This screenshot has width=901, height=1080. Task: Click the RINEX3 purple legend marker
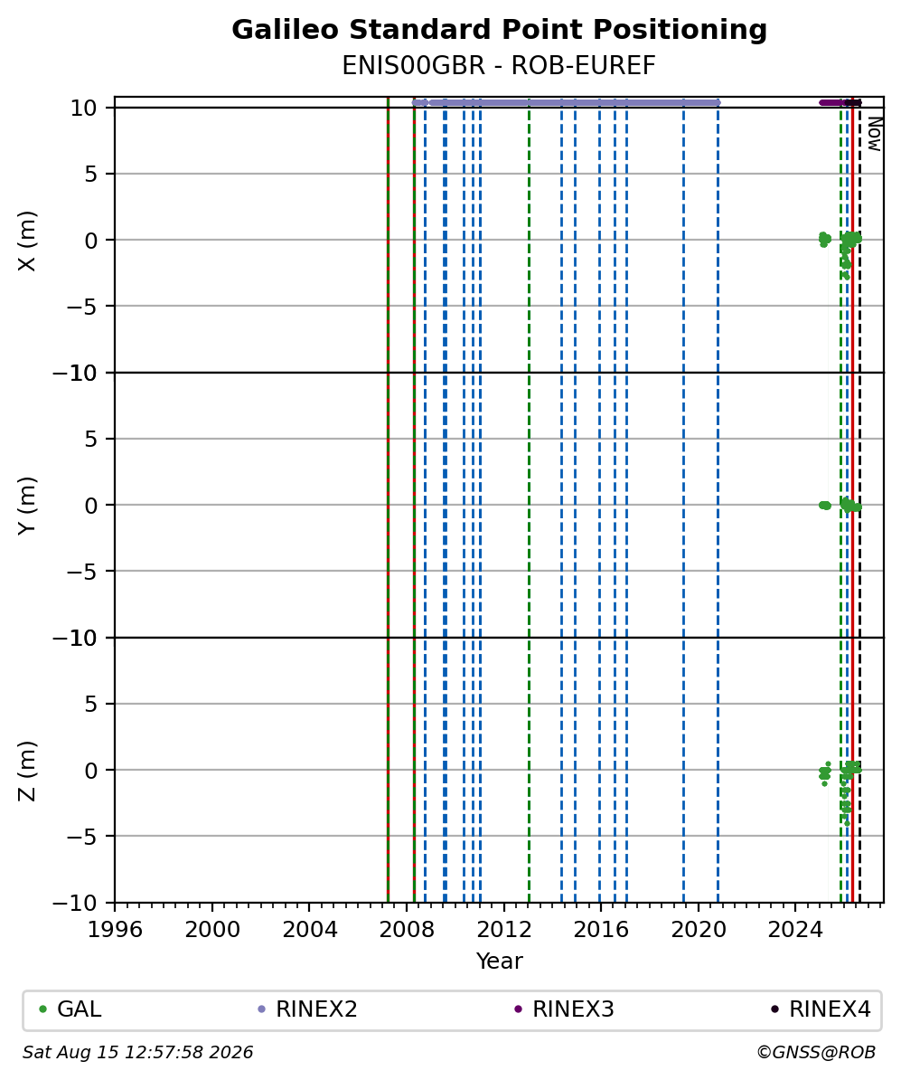(x=519, y=1009)
